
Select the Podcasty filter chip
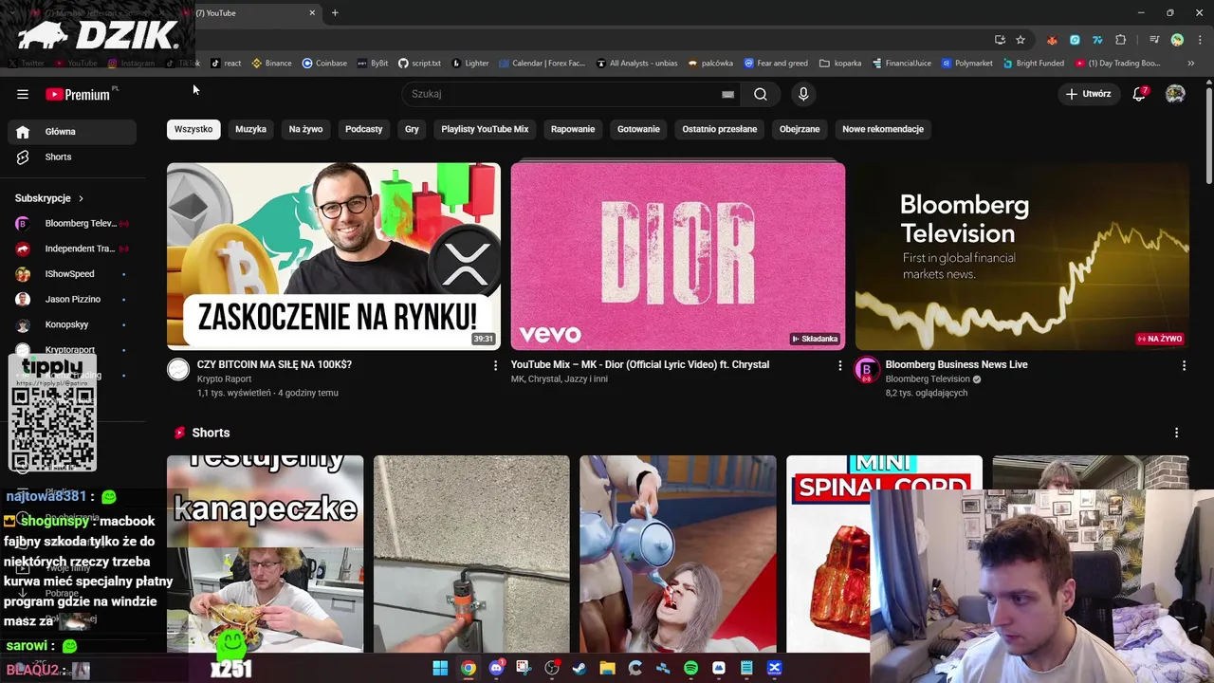[x=364, y=129]
